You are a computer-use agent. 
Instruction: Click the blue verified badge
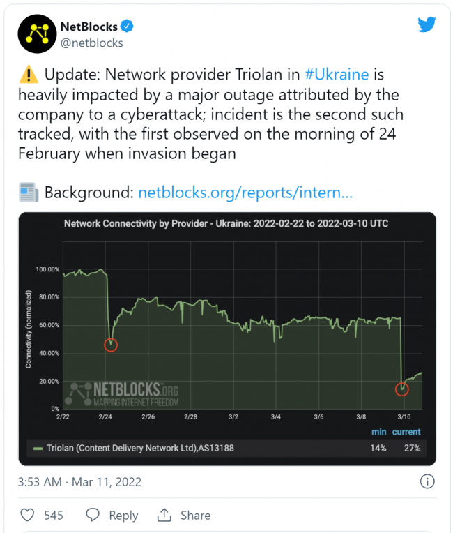(127, 27)
